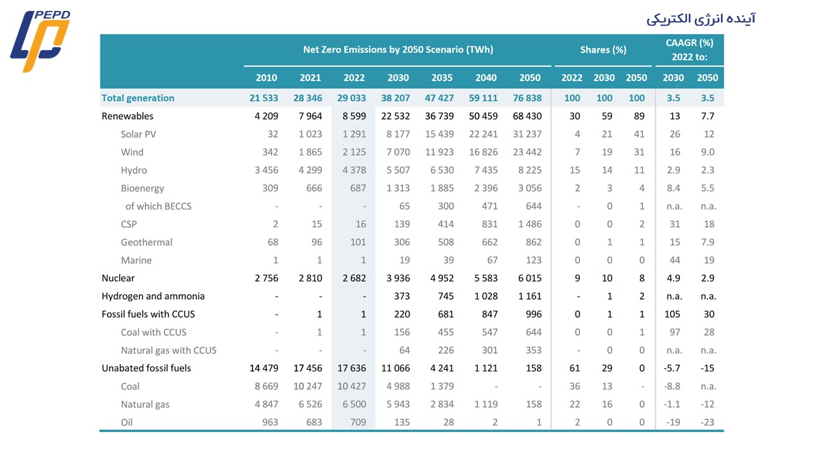This screenshot has width=824, height=463.
Task: Click the CAAGR (%) 2022 to: header
Action: coord(689,50)
